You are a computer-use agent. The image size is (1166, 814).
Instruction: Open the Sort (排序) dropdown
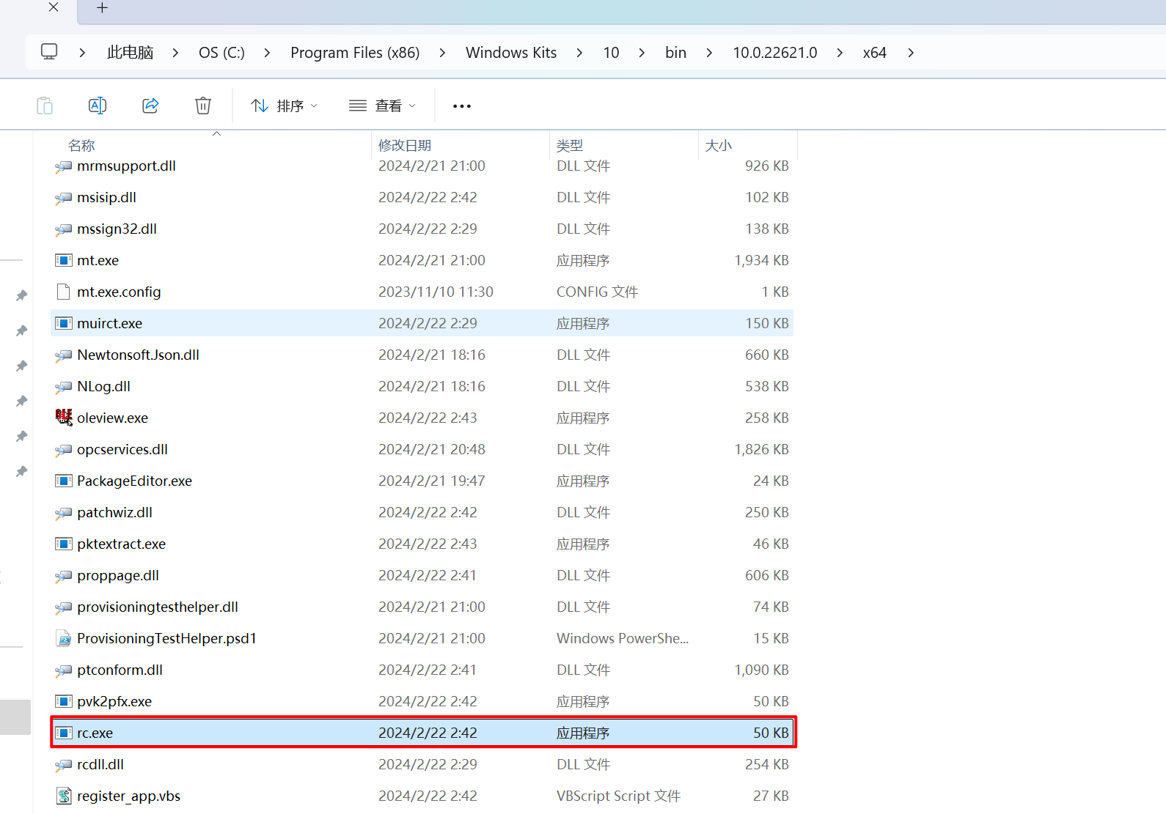click(284, 106)
